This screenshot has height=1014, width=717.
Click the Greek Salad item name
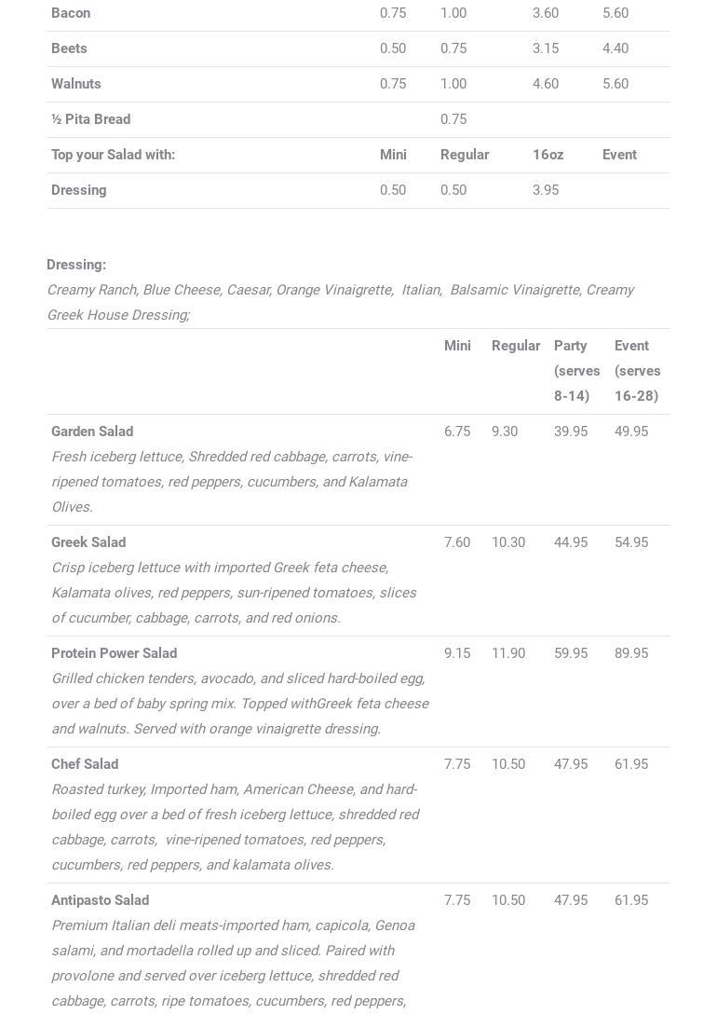coord(88,542)
